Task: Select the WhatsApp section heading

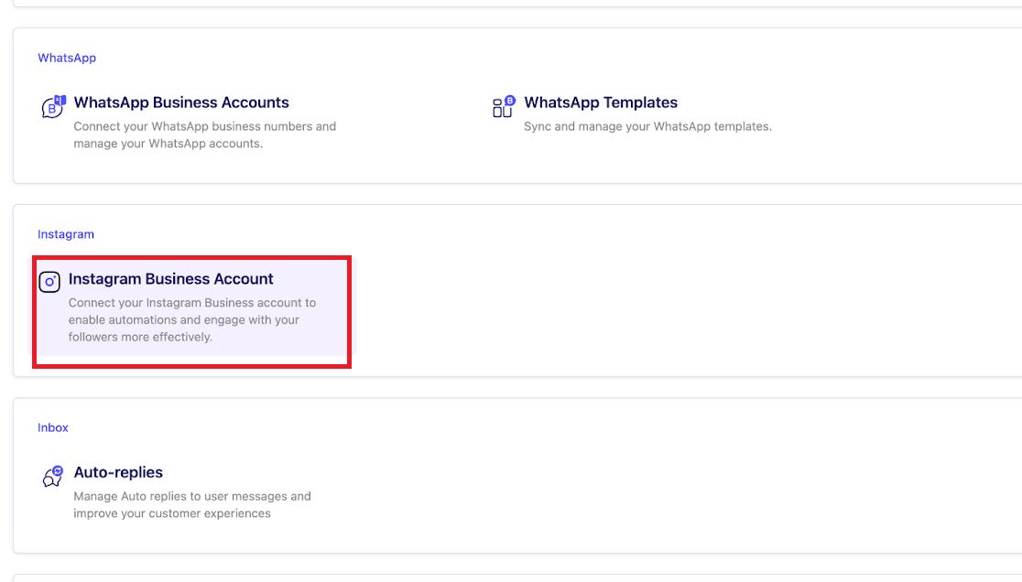Action: (x=67, y=58)
